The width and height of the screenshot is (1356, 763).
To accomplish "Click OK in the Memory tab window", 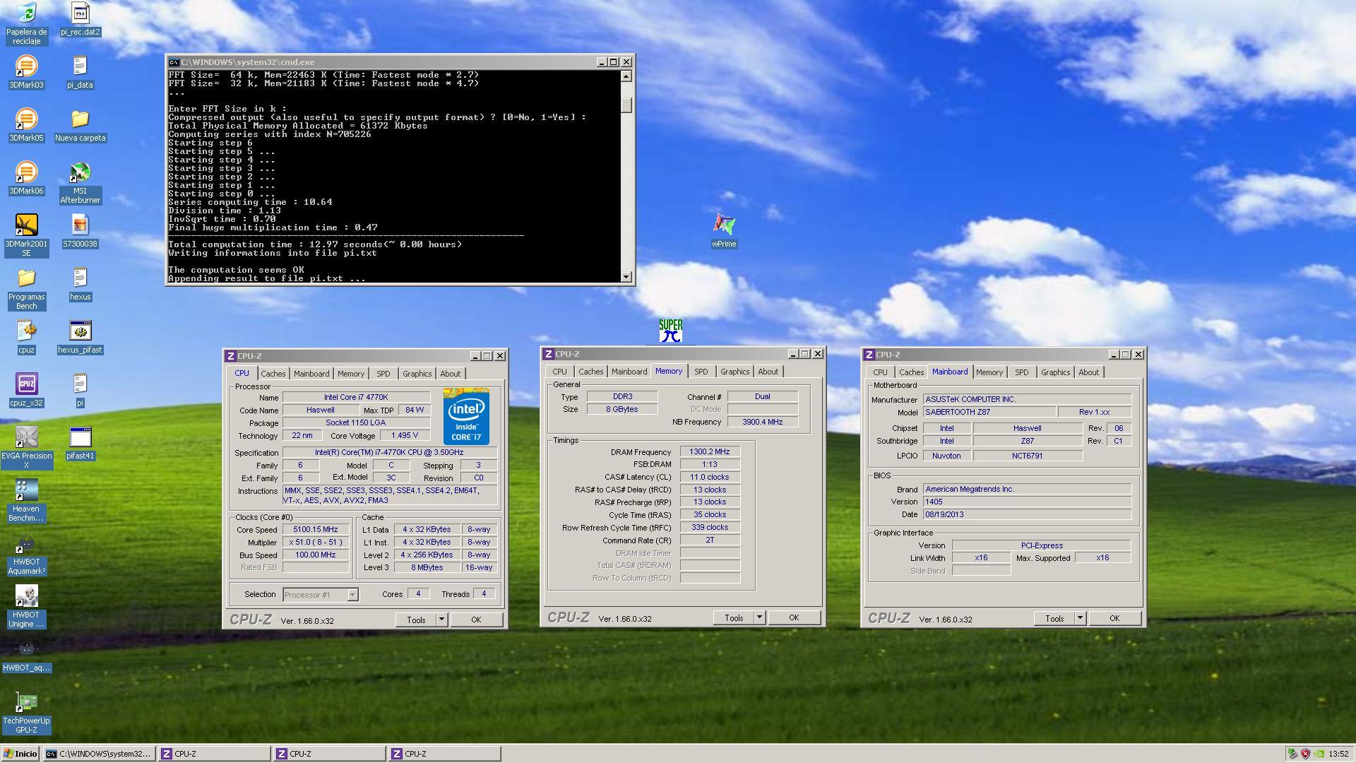I will pyautogui.click(x=794, y=617).
